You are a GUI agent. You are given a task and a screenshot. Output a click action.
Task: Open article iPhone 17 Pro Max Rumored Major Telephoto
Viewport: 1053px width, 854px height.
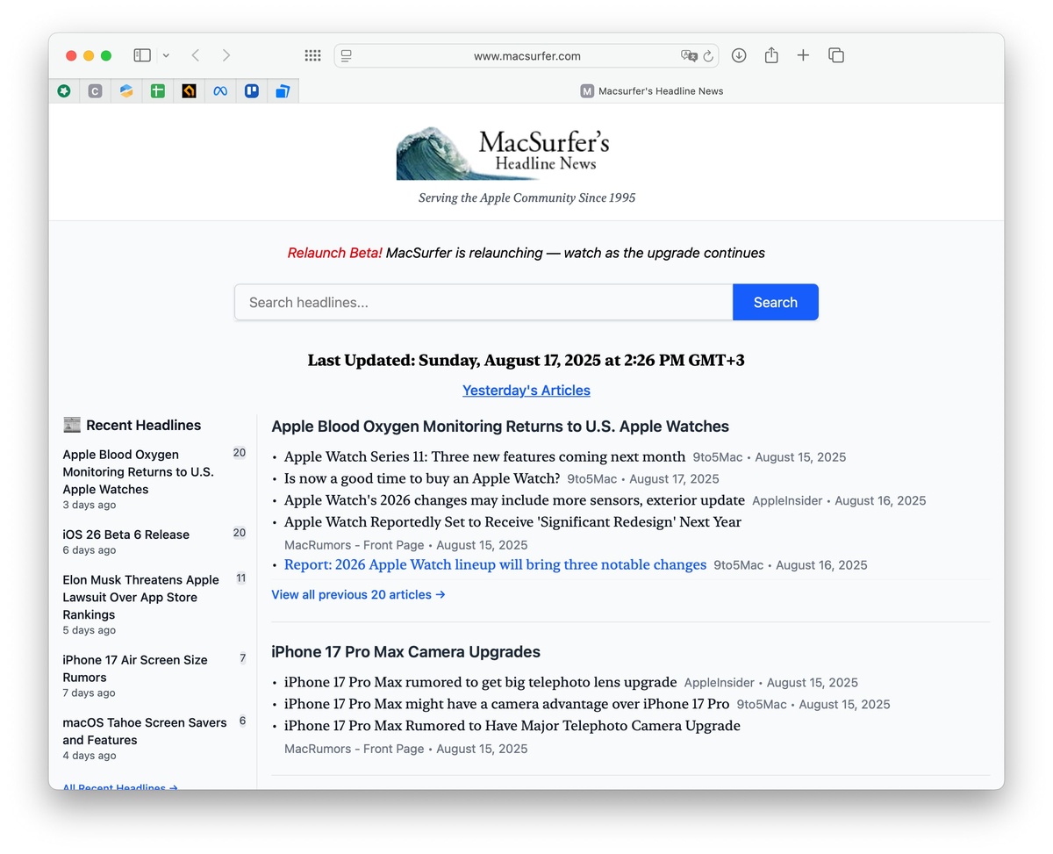[512, 726]
